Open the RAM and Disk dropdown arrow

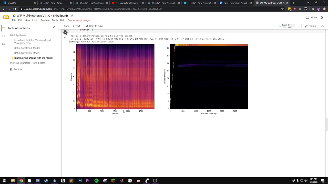(x=298, y=26)
